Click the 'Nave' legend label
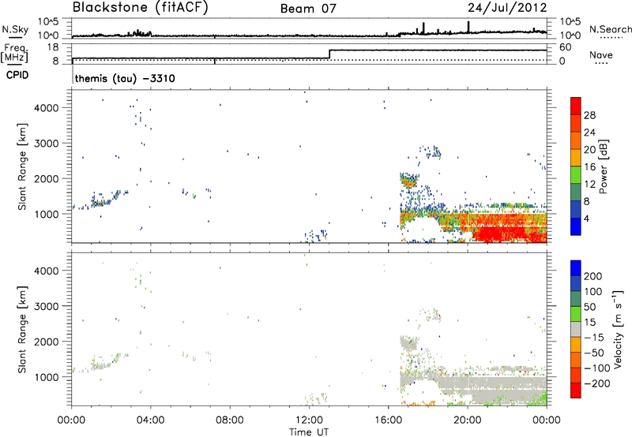Screen dimensions: 632x437 tap(601, 54)
